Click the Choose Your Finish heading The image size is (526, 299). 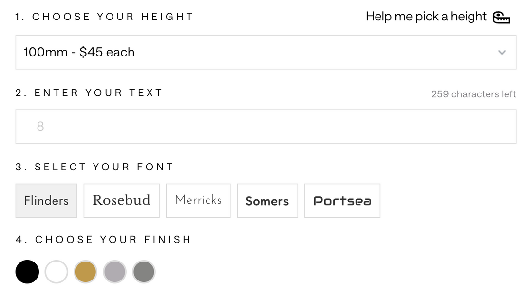click(103, 239)
